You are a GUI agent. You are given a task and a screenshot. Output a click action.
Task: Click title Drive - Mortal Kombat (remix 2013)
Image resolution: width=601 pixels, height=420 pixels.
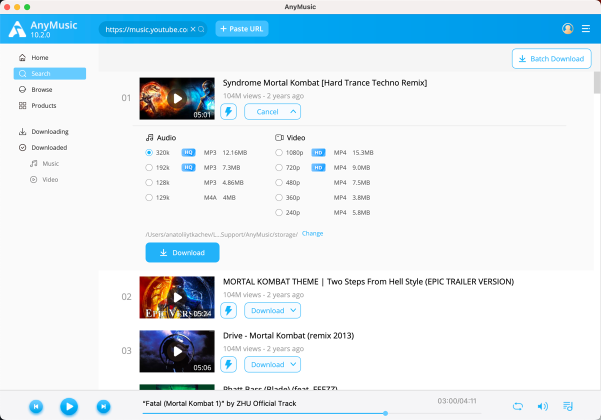point(288,335)
